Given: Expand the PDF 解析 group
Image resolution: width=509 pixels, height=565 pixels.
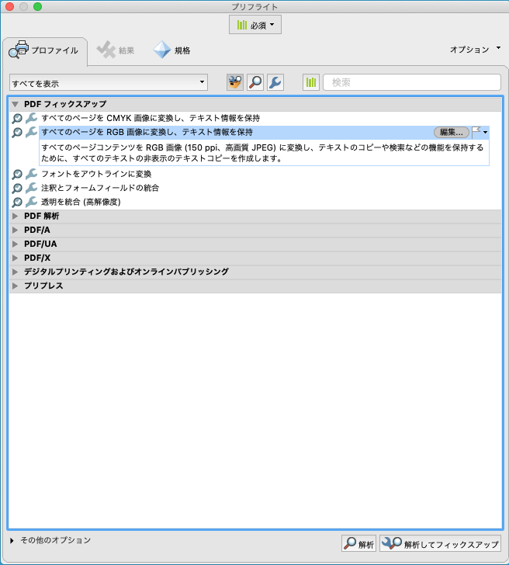Looking at the screenshot, I should [x=15, y=217].
